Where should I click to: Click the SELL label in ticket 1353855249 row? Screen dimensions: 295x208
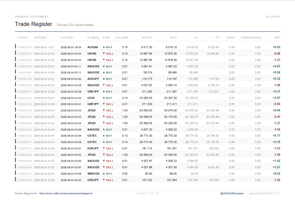click(x=110, y=123)
